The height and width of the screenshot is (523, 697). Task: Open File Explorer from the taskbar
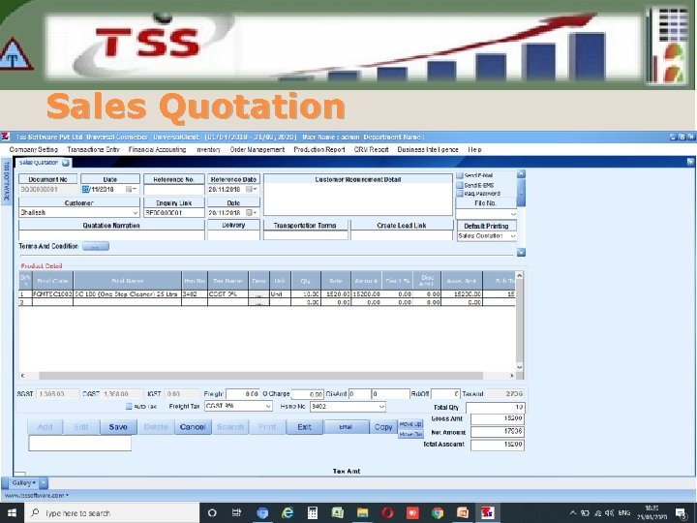click(362, 513)
